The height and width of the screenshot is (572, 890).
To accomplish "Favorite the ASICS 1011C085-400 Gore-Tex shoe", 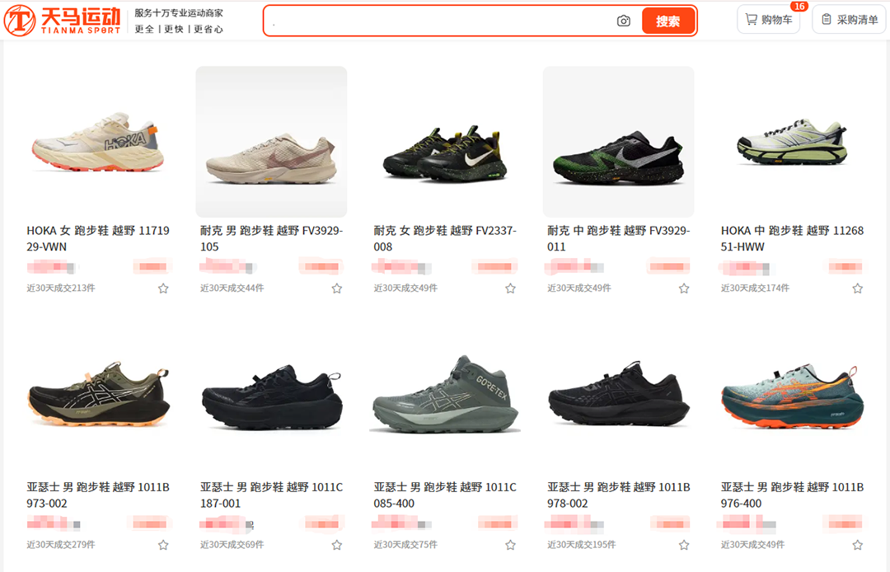I will click(511, 545).
